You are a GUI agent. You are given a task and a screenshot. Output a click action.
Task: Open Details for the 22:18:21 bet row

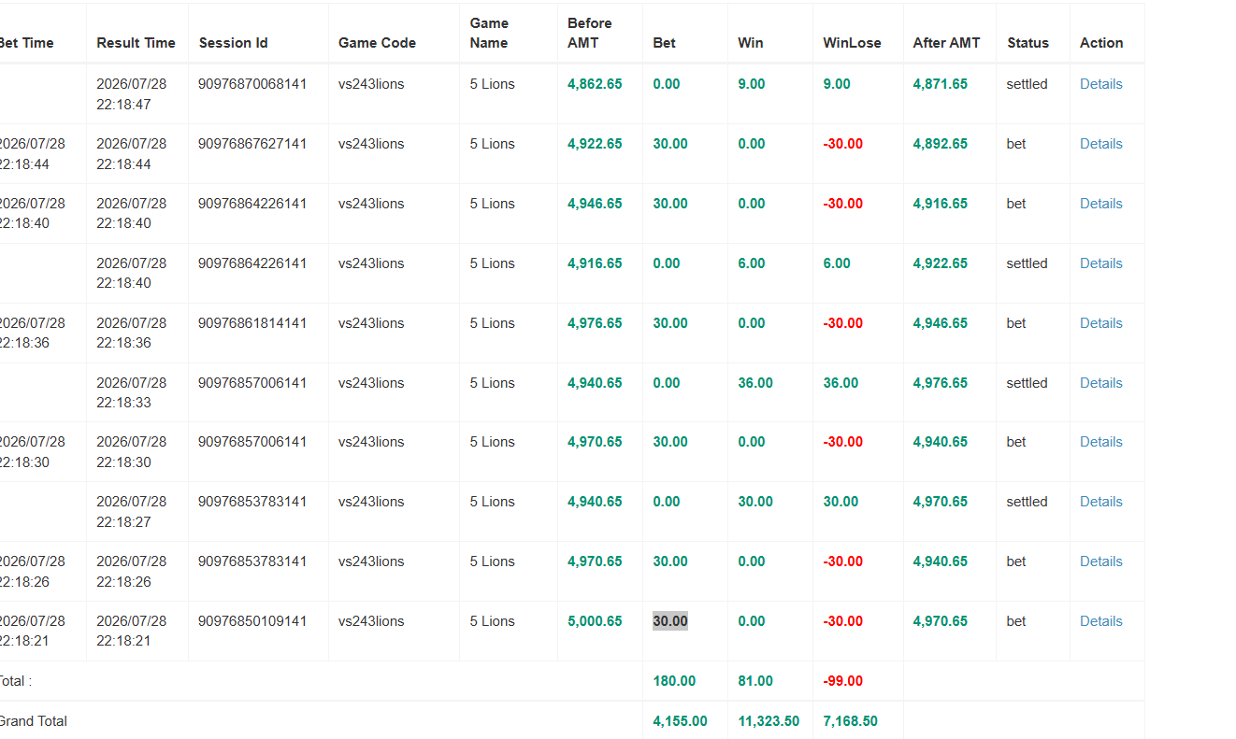pos(1100,621)
